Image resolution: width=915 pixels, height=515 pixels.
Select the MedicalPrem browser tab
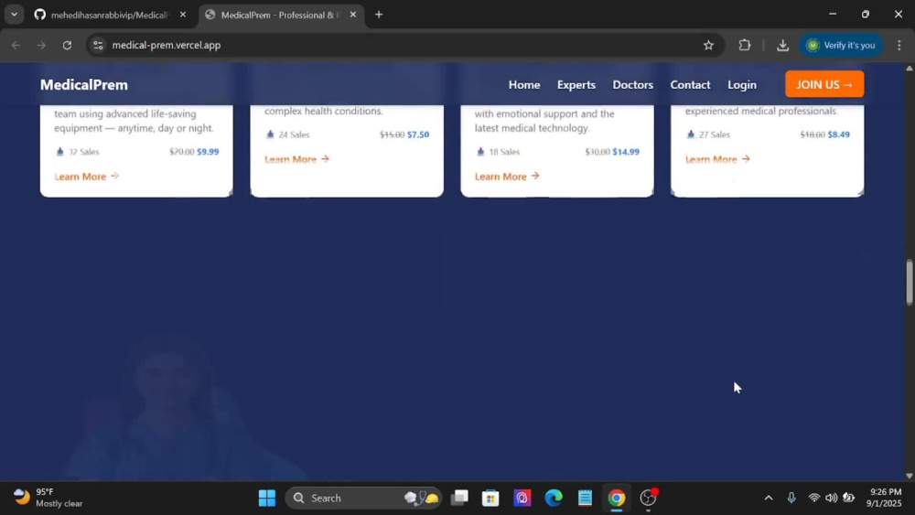(x=280, y=15)
